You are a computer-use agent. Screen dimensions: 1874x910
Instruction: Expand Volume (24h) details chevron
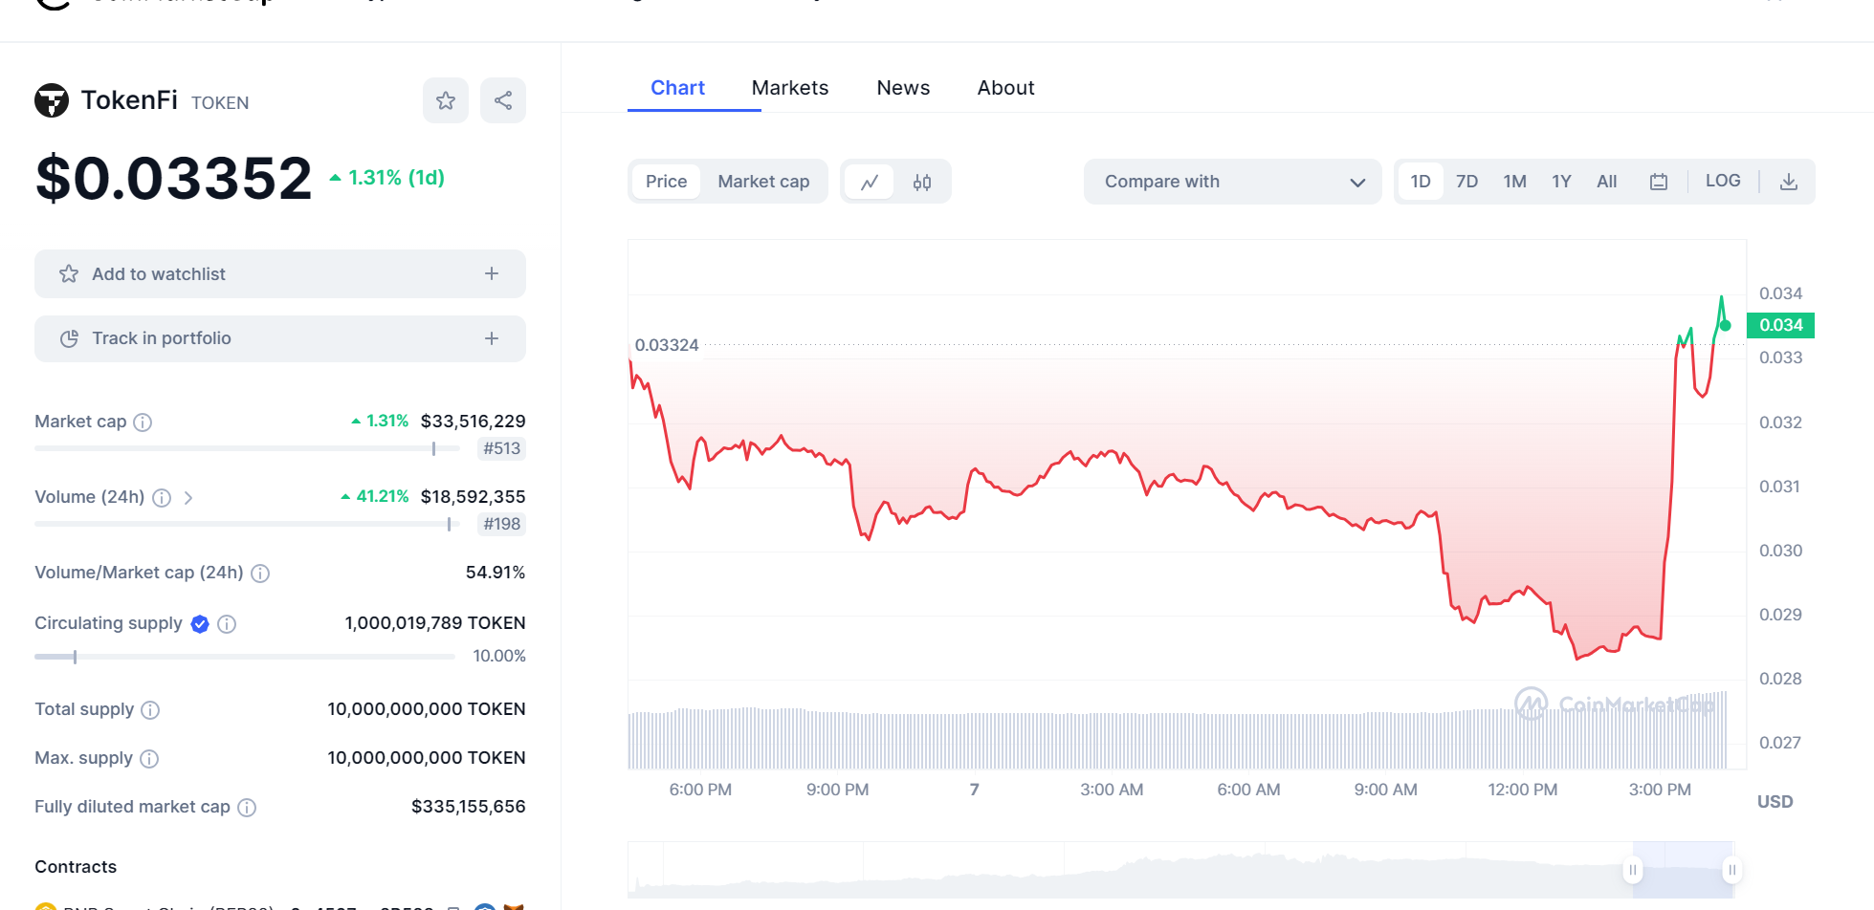pyautogui.click(x=188, y=498)
